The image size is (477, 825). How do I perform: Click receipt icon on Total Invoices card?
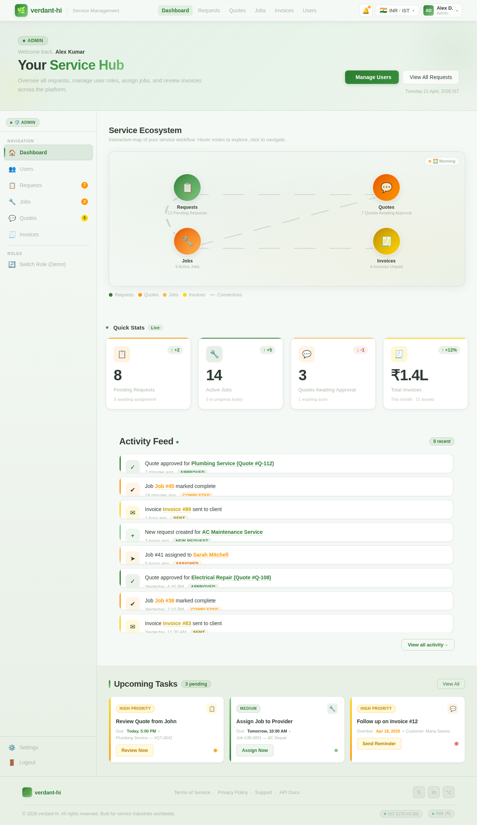click(x=399, y=354)
